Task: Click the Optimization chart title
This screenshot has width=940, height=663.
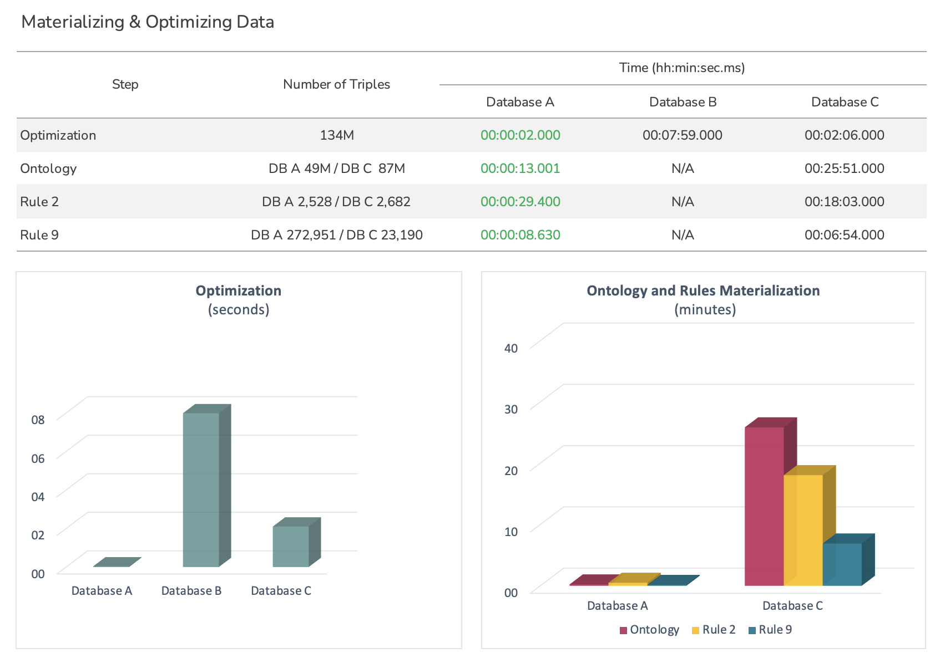Action: click(x=239, y=291)
